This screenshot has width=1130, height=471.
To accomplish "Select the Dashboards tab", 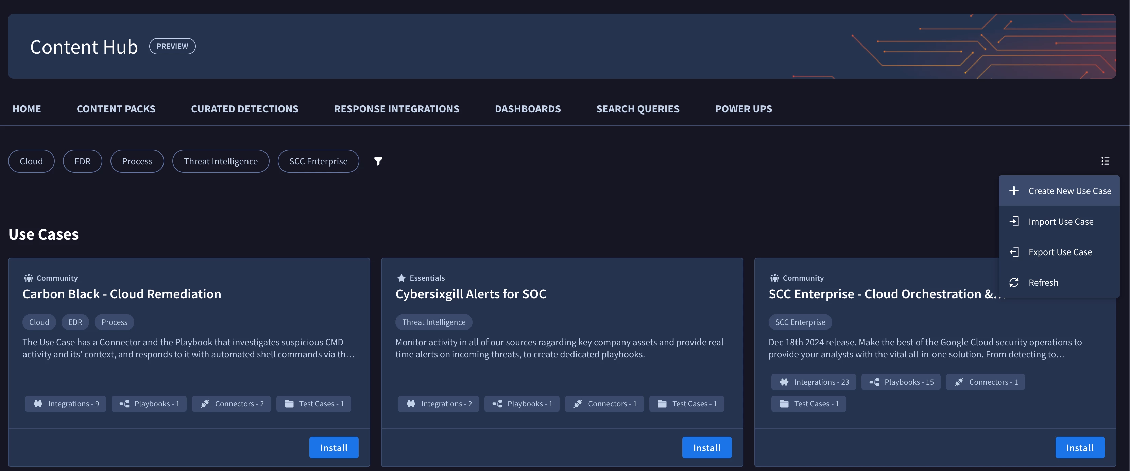I will click(x=528, y=109).
